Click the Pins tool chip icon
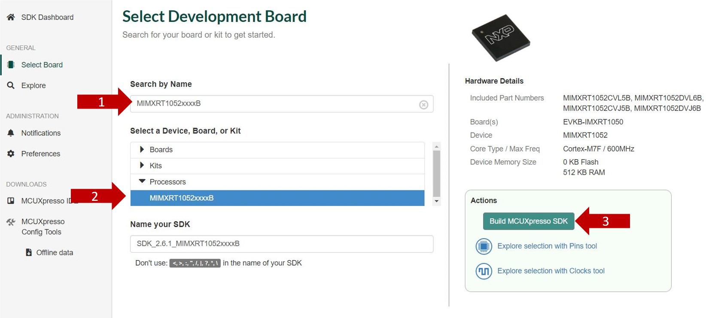Viewport: 706px width, 318px height. point(484,246)
